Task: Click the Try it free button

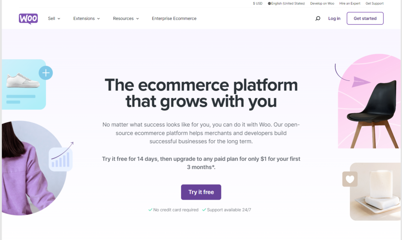Action: coord(201,192)
